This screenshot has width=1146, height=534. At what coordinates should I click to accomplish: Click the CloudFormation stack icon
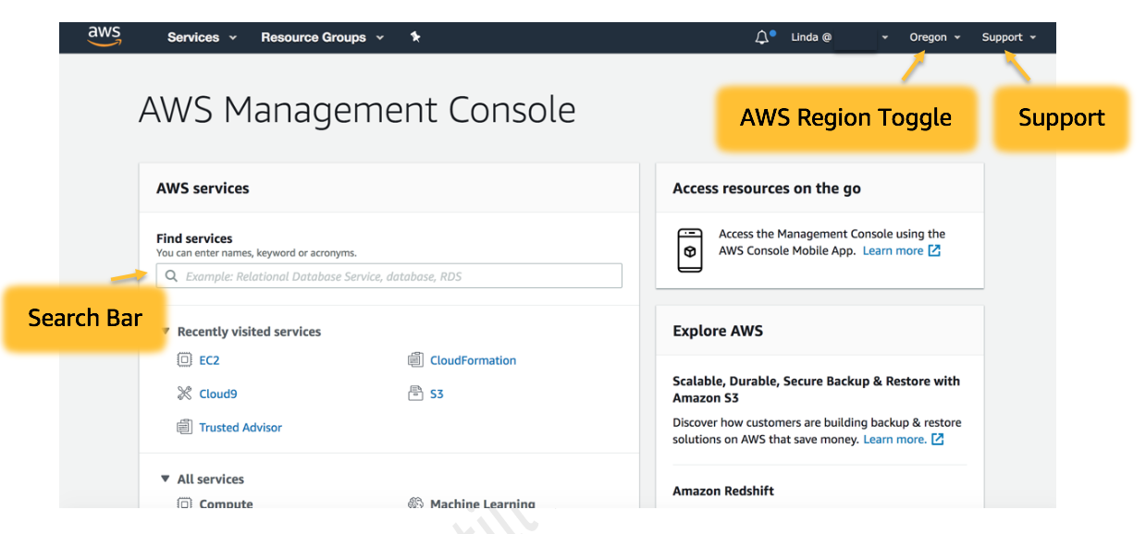(416, 359)
